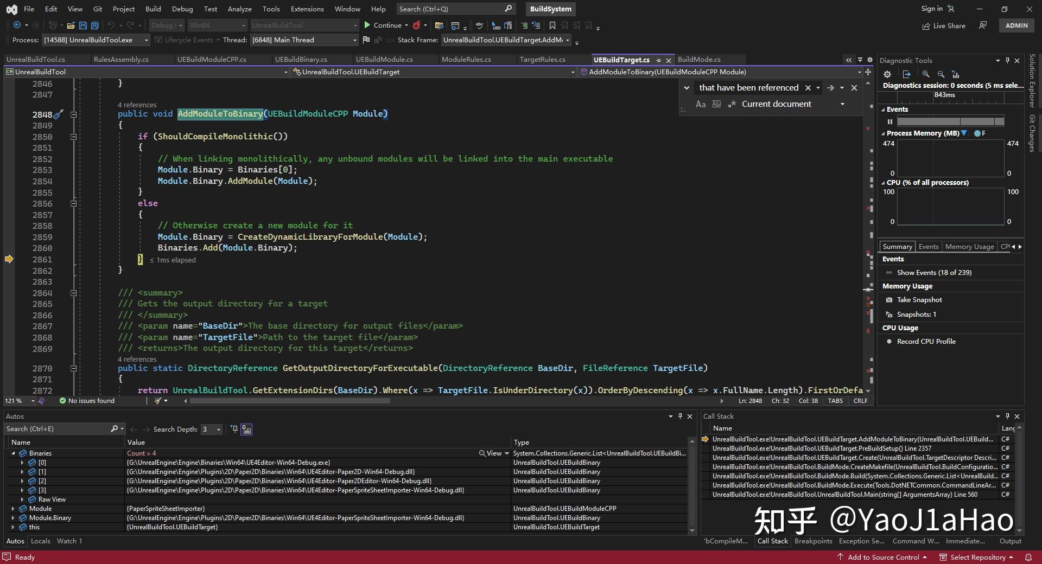Click the pause icon in the Events graph
The width and height of the screenshot is (1042, 564).
pos(890,121)
